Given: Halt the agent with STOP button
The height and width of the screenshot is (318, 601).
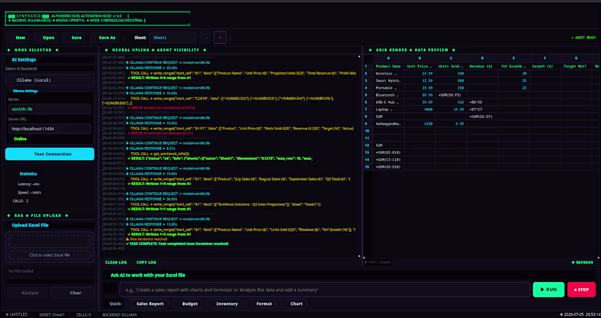Looking at the screenshot, I should pyautogui.click(x=581, y=290).
